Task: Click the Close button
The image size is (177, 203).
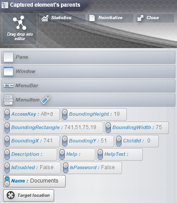Action: [155, 18]
